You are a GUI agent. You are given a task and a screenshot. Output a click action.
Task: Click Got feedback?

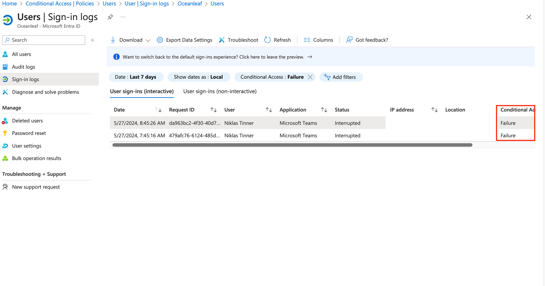tap(367, 40)
